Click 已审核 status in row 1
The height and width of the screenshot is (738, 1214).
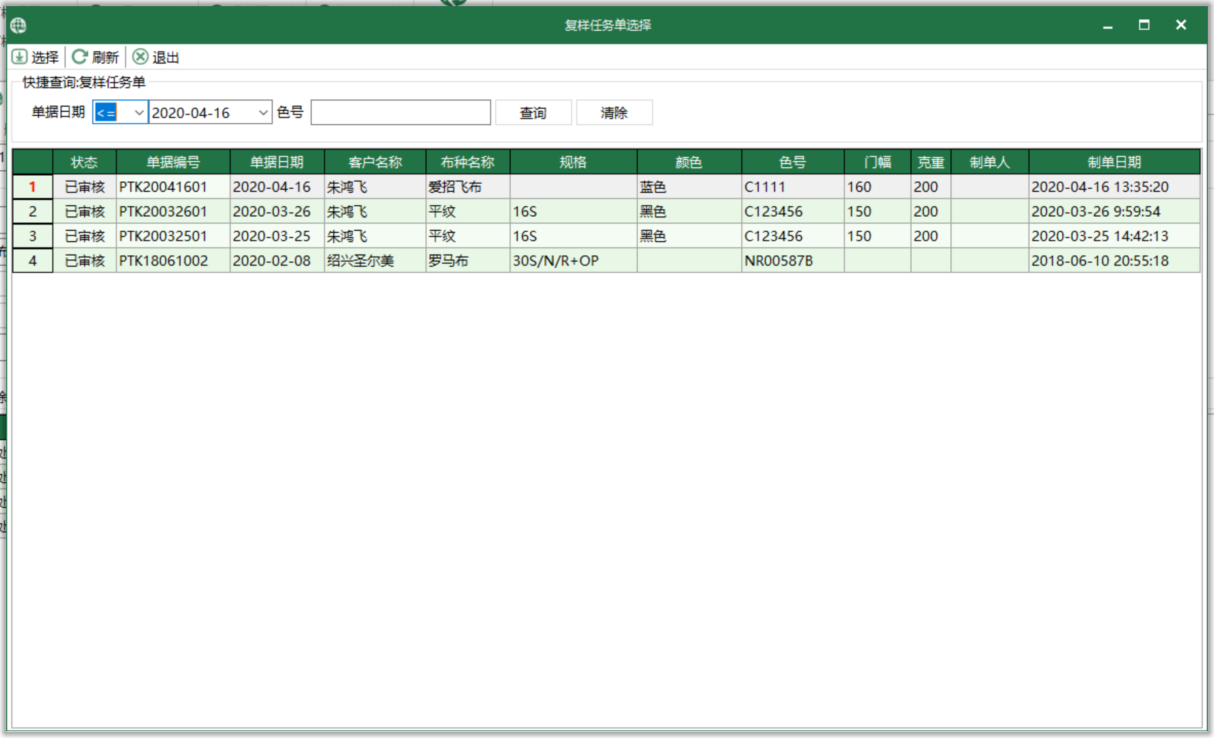tap(85, 187)
